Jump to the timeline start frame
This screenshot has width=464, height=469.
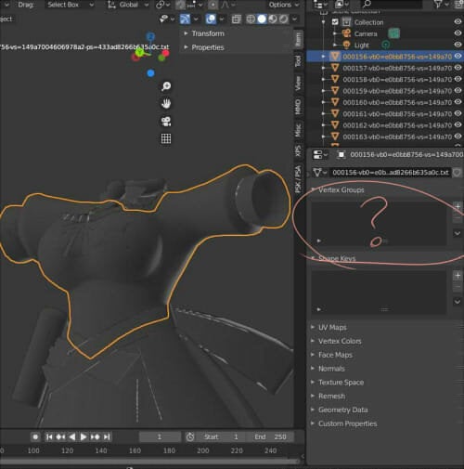pyautogui.click(x=49, y=436)
